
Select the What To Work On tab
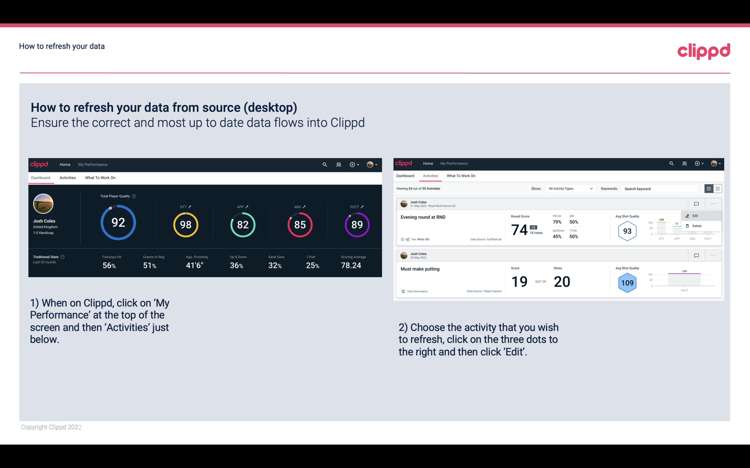point(100,177)
